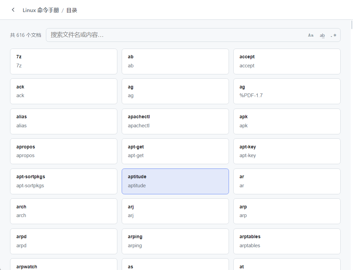Toggle whole-word match (ab) option
The width and height of the screenshot is (353, 270).
click(322, 35)
